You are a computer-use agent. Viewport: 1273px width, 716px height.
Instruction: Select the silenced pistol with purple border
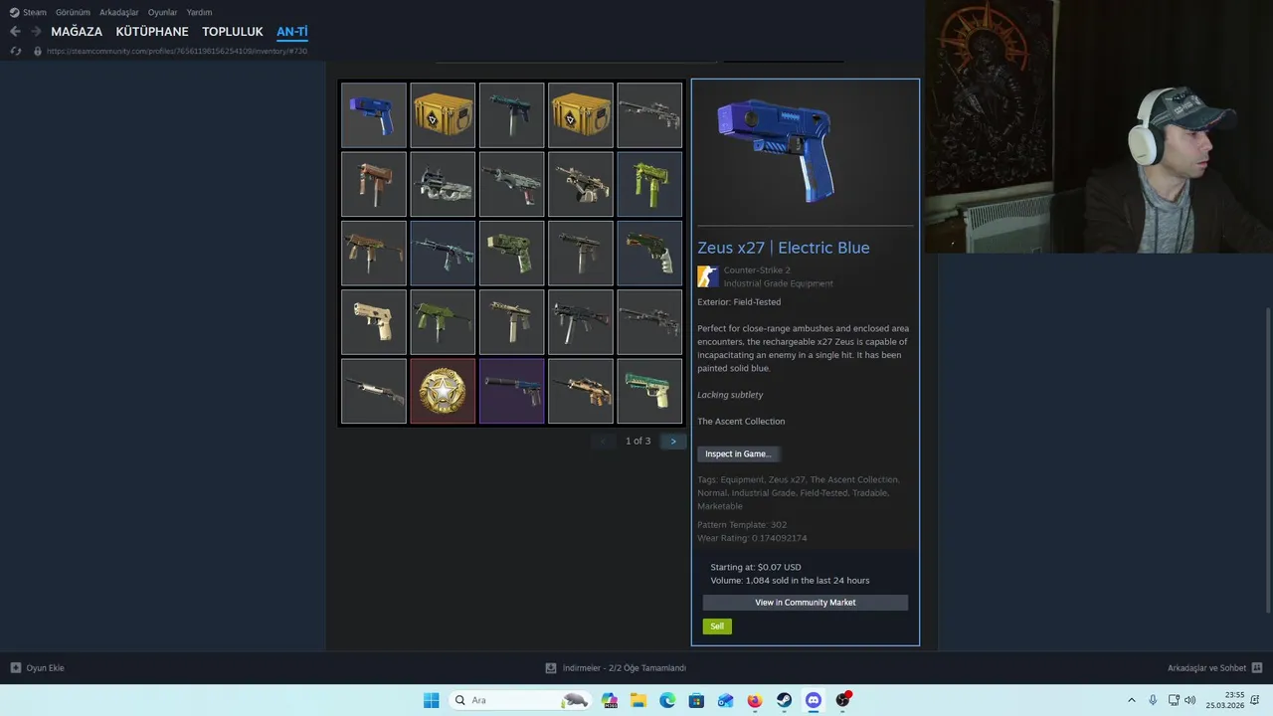click(511, 391)
